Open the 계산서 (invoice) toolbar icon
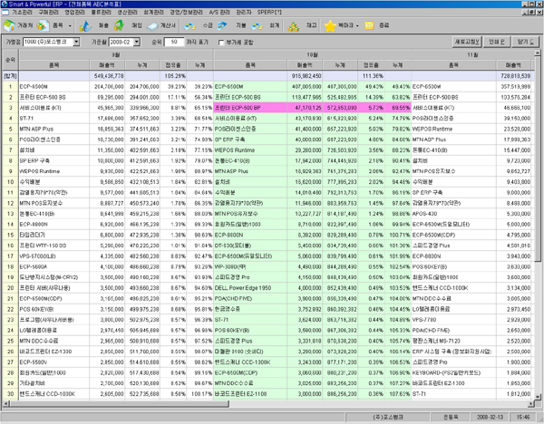The width and height of the screenshot is (544, 424). click(x=153, y=26)
